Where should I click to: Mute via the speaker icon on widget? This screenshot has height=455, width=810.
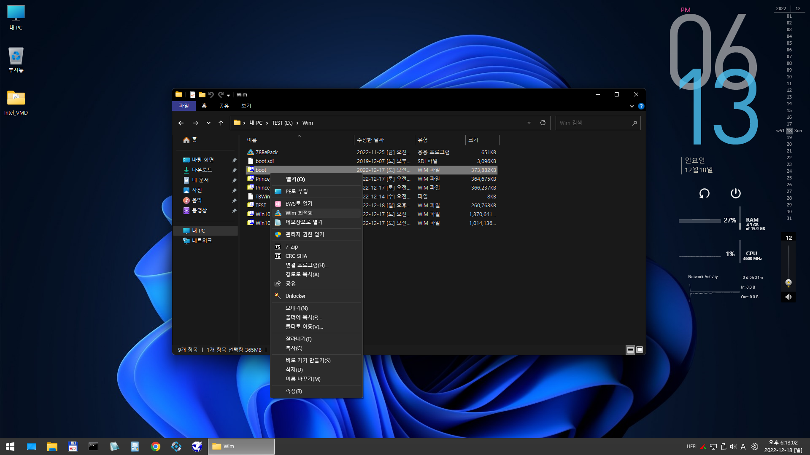788,297
